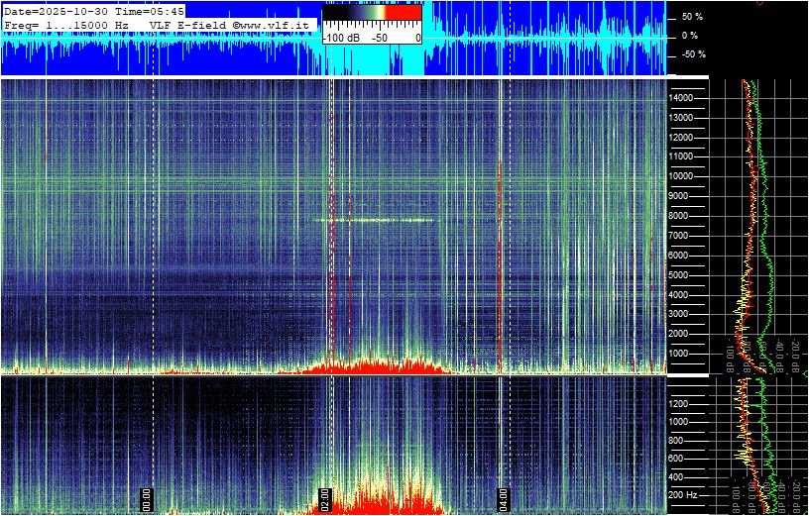Click the "0 %" amplitude axis label
Screen dimensions: 809x516
coord(690,36)
